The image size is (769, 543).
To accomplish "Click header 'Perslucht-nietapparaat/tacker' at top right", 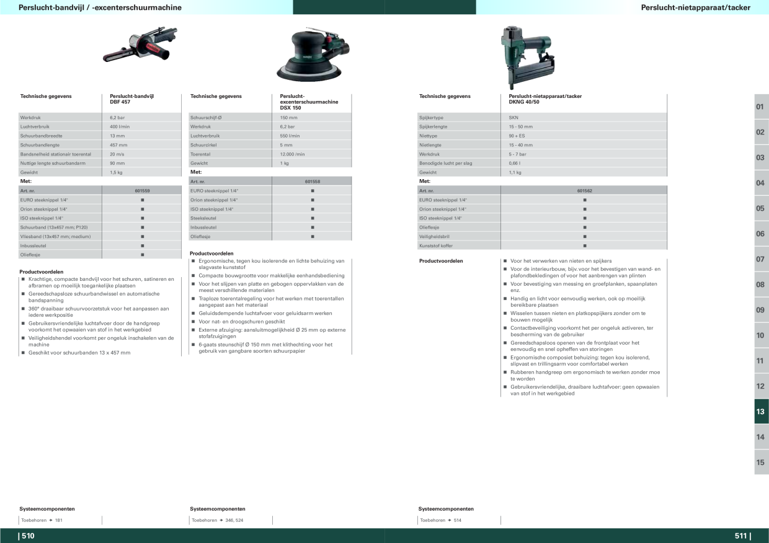I will click(x=695, y=7).
